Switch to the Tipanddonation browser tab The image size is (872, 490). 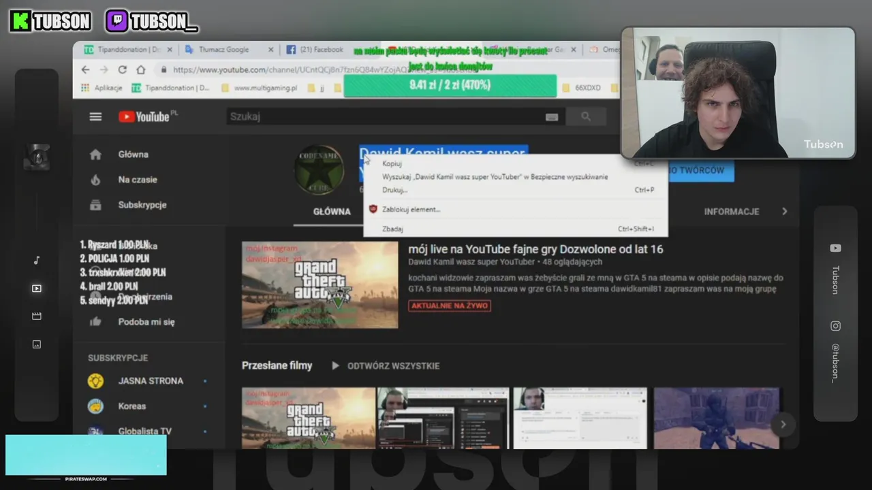[x=127, y=50]
